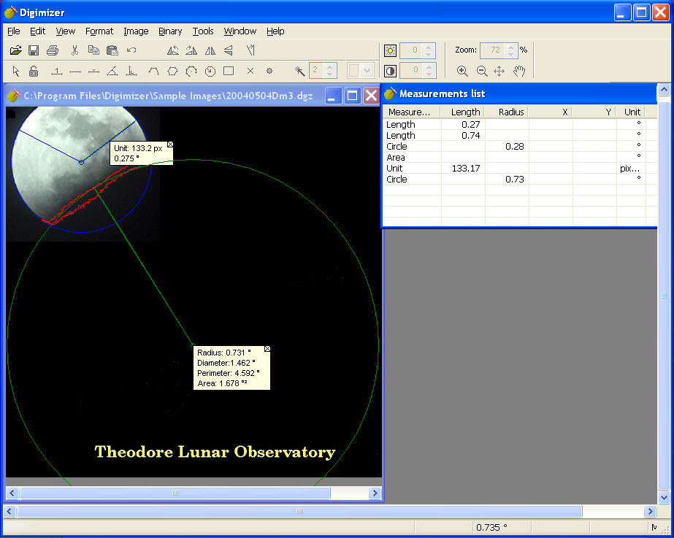The height and width of the screenshot is (538, 674).
Task: Click the Flip Horizontal icon
Action: click(x=210, y=50)
